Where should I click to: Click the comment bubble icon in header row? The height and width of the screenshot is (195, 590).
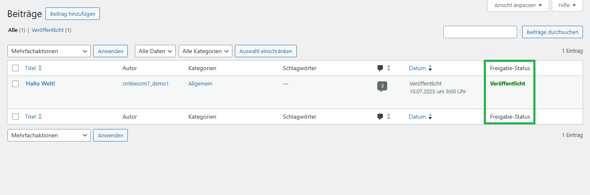tap(380, 68)
